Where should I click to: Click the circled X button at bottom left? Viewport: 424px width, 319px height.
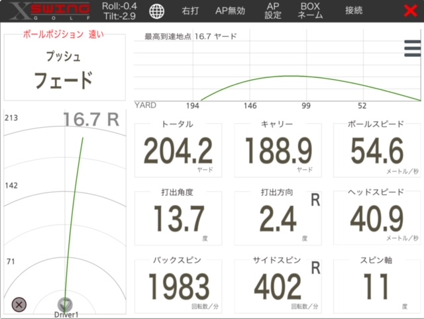(19, 304)
